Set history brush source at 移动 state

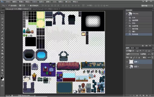(x=127, y=23)
